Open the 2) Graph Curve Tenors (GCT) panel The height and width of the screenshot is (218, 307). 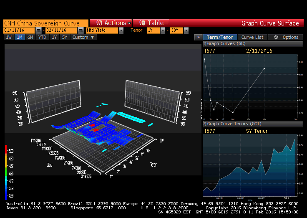[x=253, y=124]
